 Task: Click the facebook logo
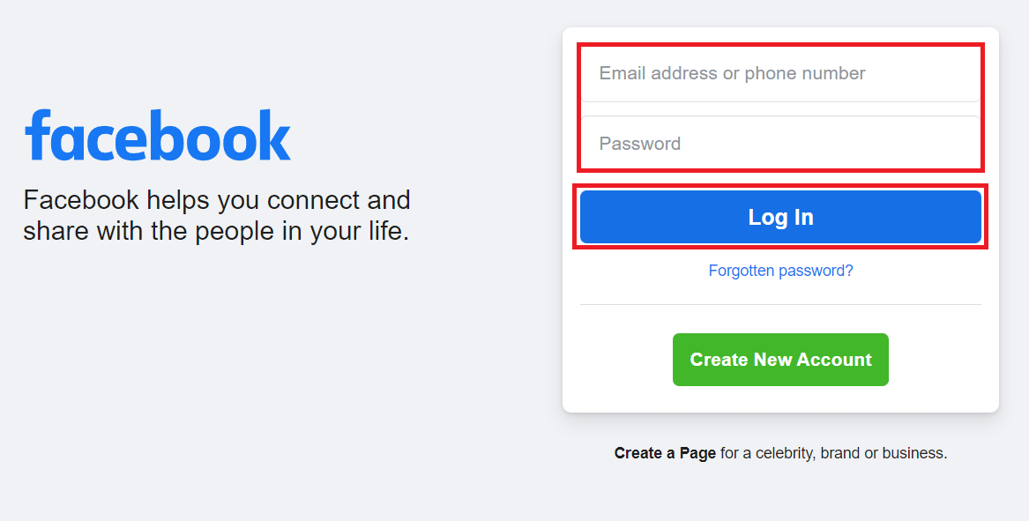[x=158, y=136]
